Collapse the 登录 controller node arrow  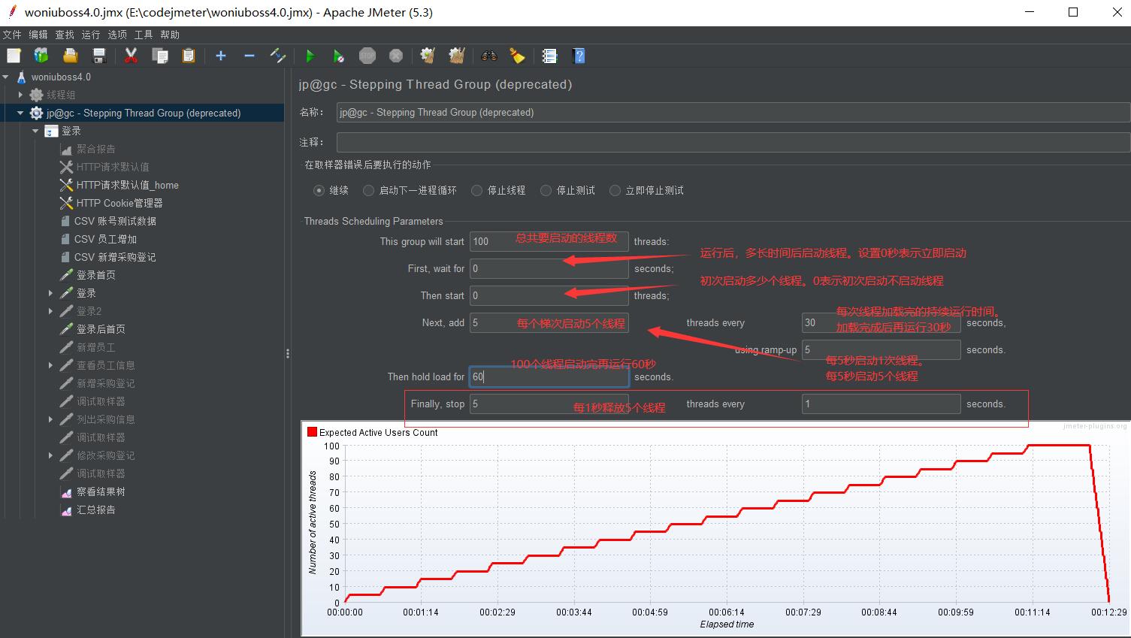click(x=35, y=131)
